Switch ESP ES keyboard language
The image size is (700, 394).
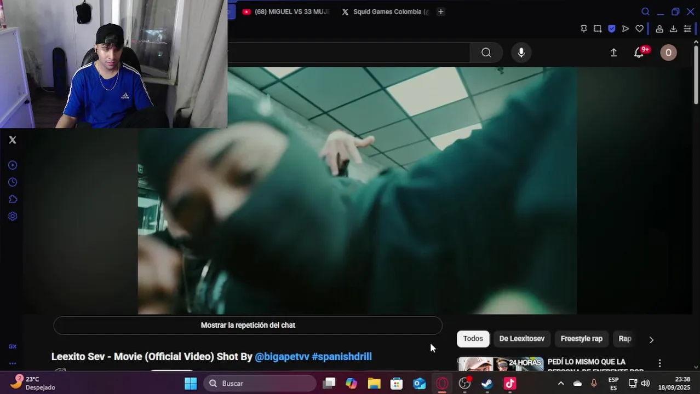[613, 384]
